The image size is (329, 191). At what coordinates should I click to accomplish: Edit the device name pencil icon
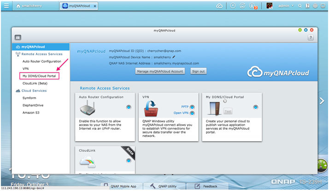tap(174, 57)
